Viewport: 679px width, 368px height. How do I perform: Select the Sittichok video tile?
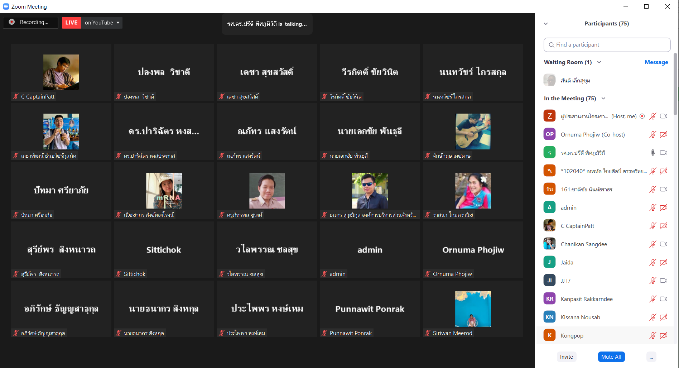pyautogui.click(x=164, y=250)
